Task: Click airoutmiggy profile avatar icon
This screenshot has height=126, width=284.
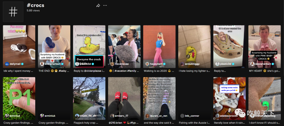Action: tap(182, 64)
